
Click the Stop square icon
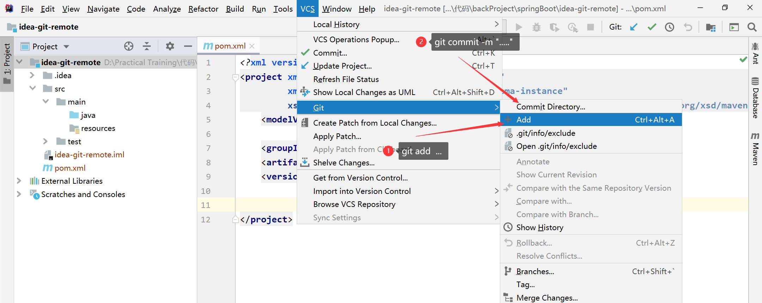tap(591, 27)
